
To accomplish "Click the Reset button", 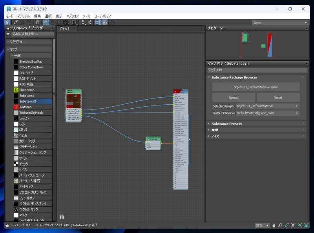I will point(278,97).
